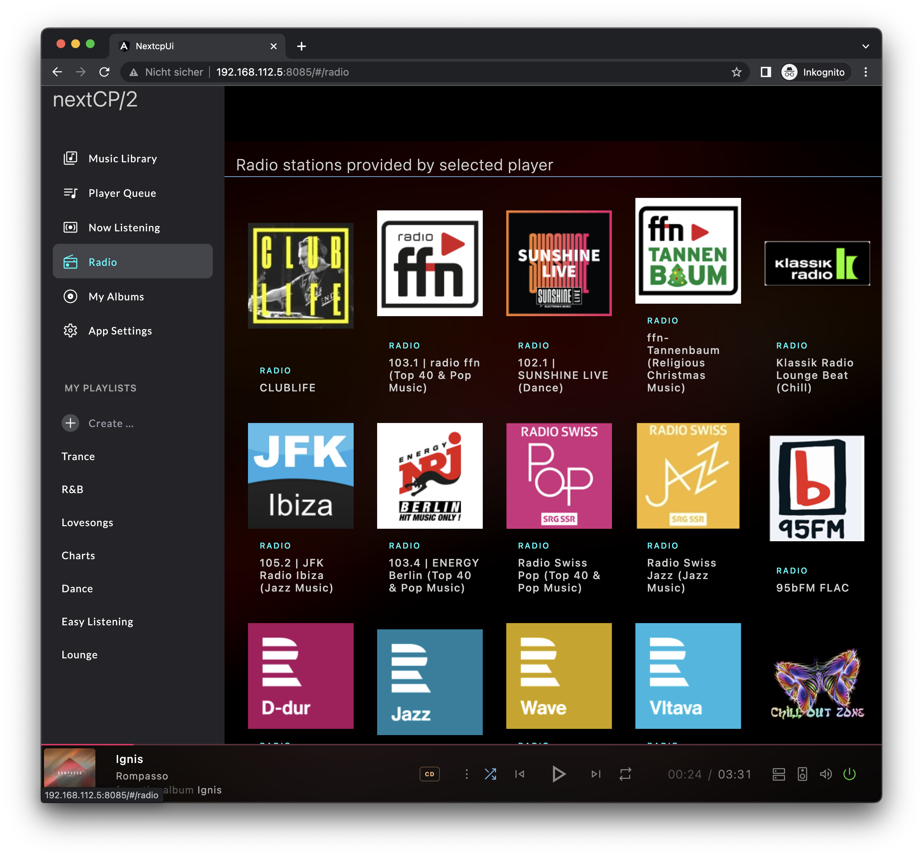Open the Lovesongs playlist

pyautogui.click(x=88, y=522)
